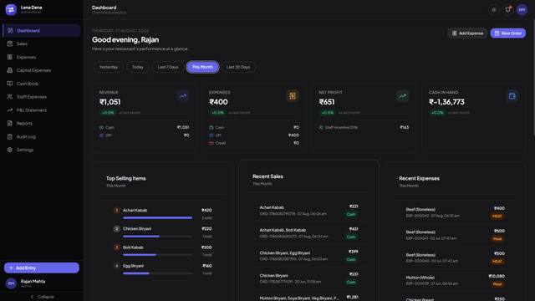Open the Beef (Boneless) ₹400 expense

455,212
